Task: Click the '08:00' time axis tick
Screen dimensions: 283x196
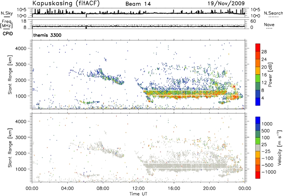Action: (x=103, y=189)
